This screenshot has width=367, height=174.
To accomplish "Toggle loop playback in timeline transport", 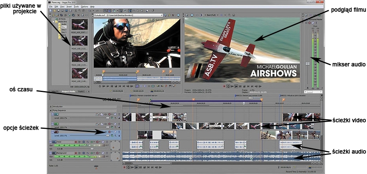I will (129, 167).
